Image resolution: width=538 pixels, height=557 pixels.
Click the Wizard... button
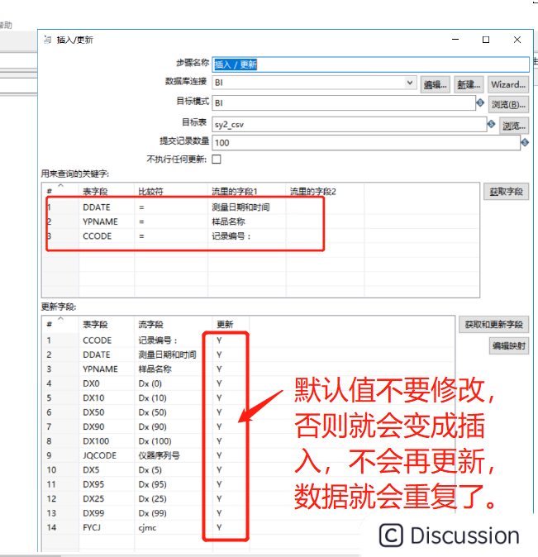click(x=508, y=84)
